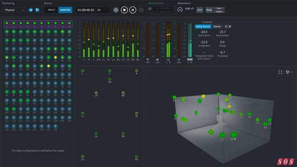Click the attenuation dial knob
The width and height of the screenshot is (297, 167).
tap(180, 10)
